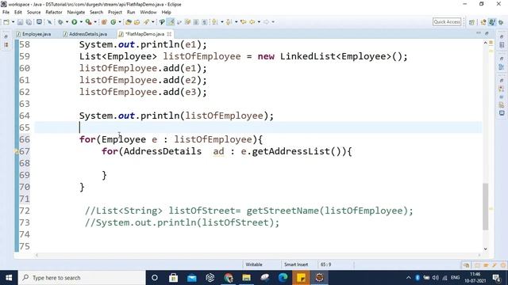Click the Open Type folder icon

129,22
